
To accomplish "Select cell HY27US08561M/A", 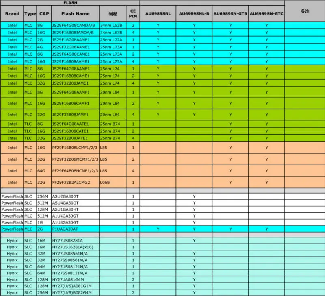I will click(76, 254).
